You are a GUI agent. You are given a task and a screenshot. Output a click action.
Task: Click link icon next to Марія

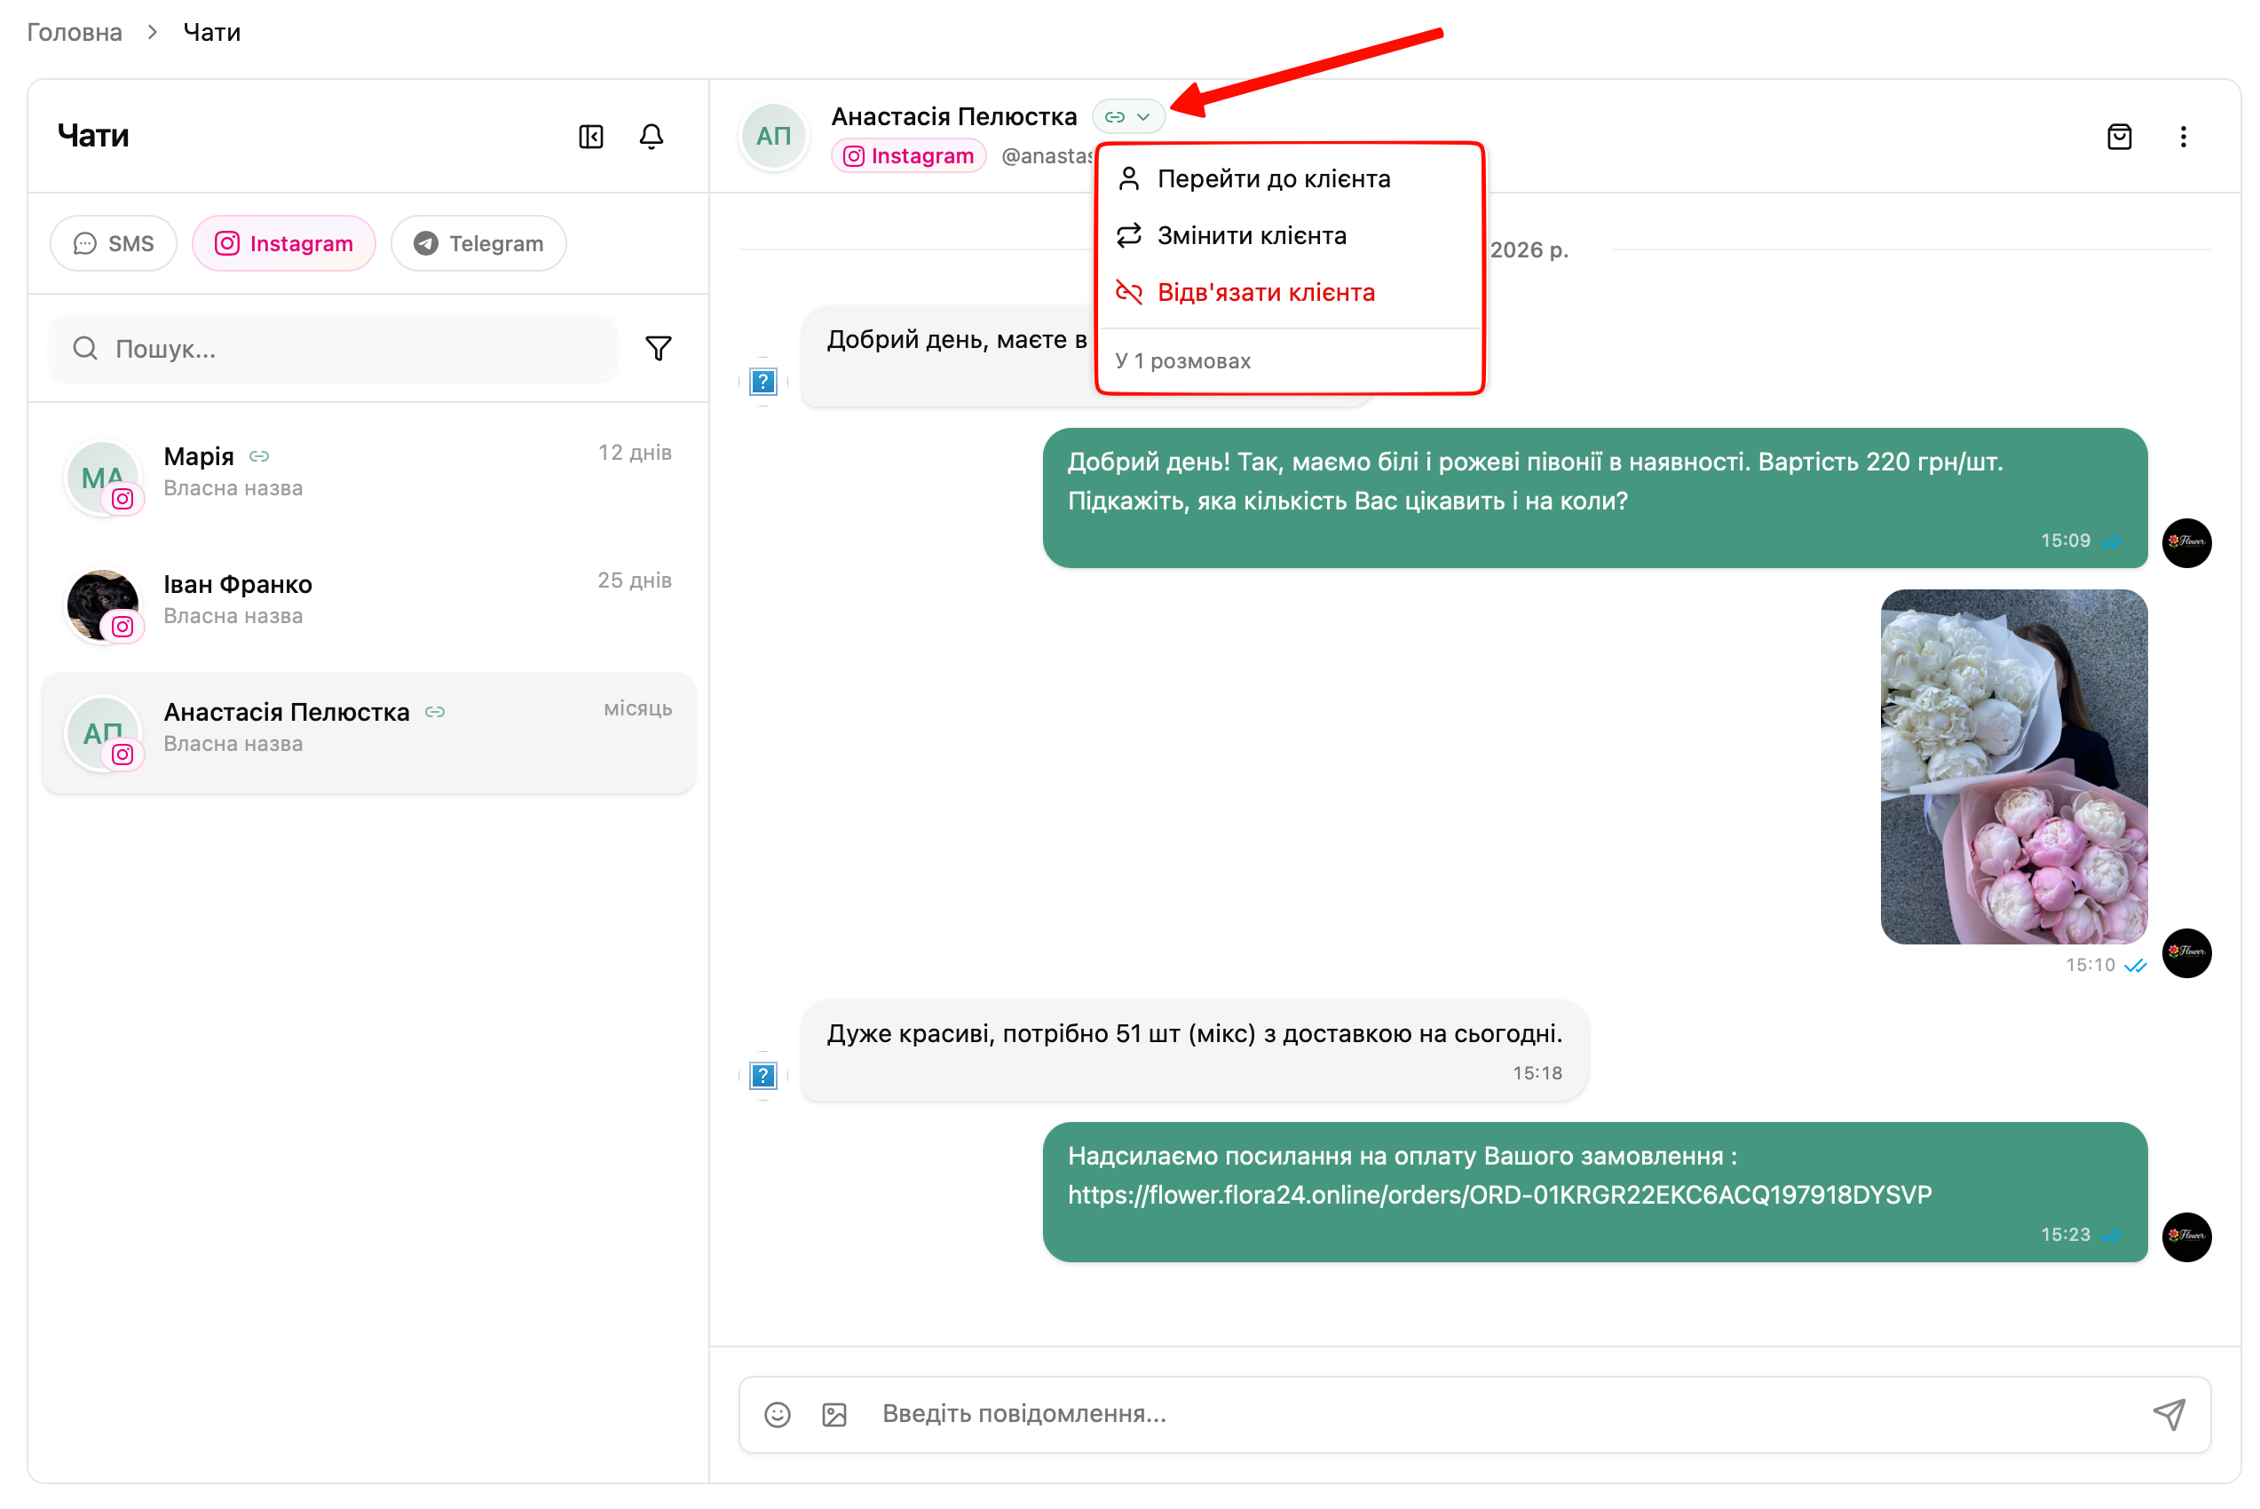[259, 456]
